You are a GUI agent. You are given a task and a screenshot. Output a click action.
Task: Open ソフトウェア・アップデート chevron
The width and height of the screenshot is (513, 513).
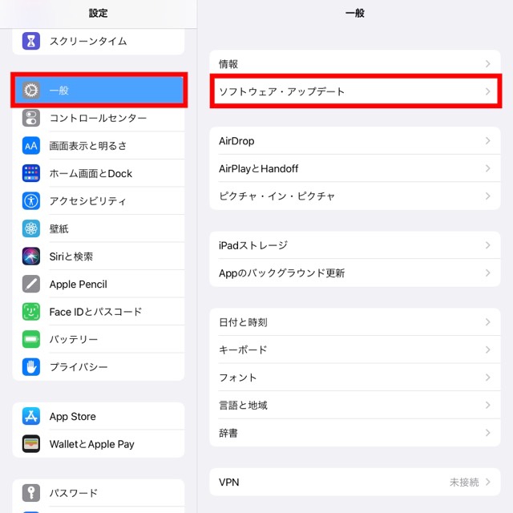pos(488,91)
